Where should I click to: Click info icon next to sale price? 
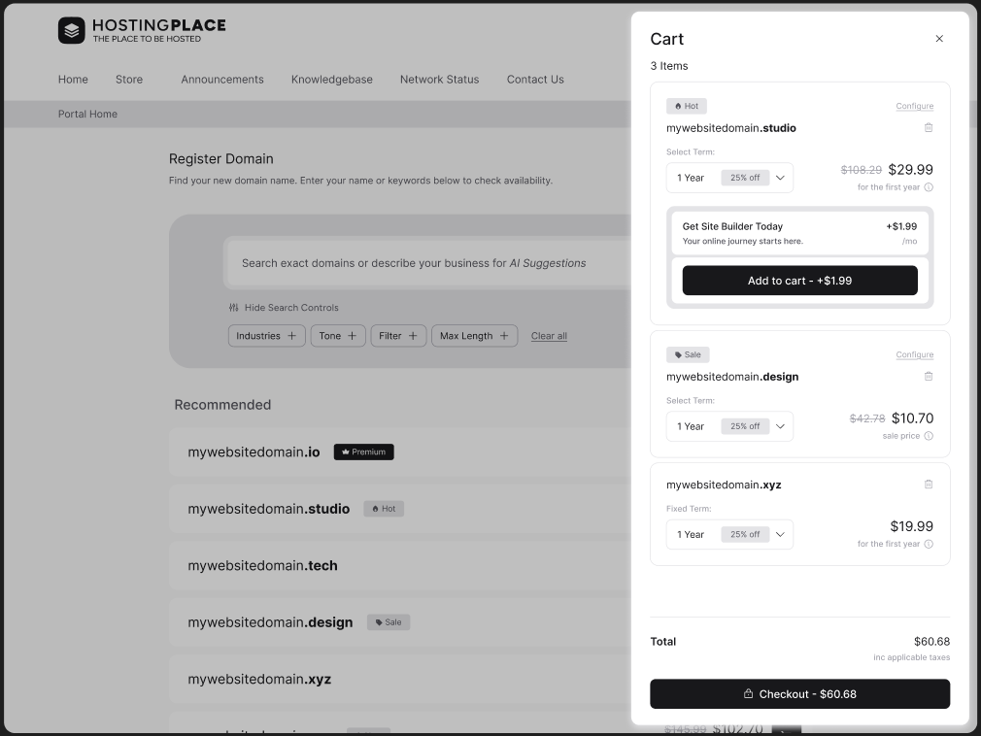929,436
